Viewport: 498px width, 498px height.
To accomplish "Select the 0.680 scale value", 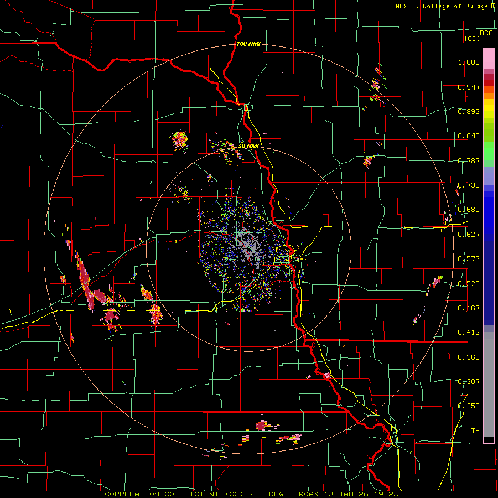I will coord(469,210).
